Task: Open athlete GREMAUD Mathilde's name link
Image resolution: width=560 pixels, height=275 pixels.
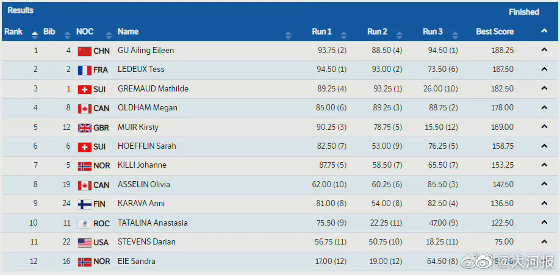Action: [x=153, y=89]
